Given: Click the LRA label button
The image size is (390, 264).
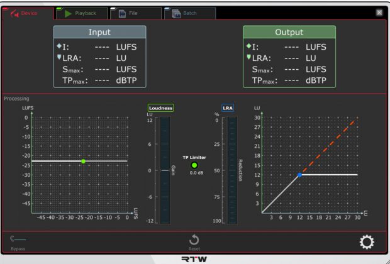Looking at the screenshot, I should [x=228, y=108].
